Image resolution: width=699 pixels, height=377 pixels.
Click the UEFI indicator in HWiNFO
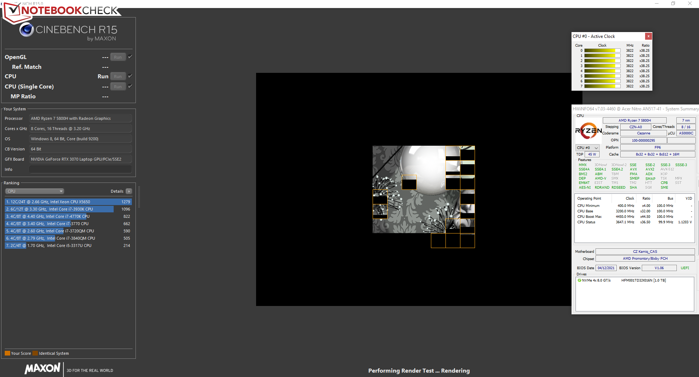pos(685,268)
